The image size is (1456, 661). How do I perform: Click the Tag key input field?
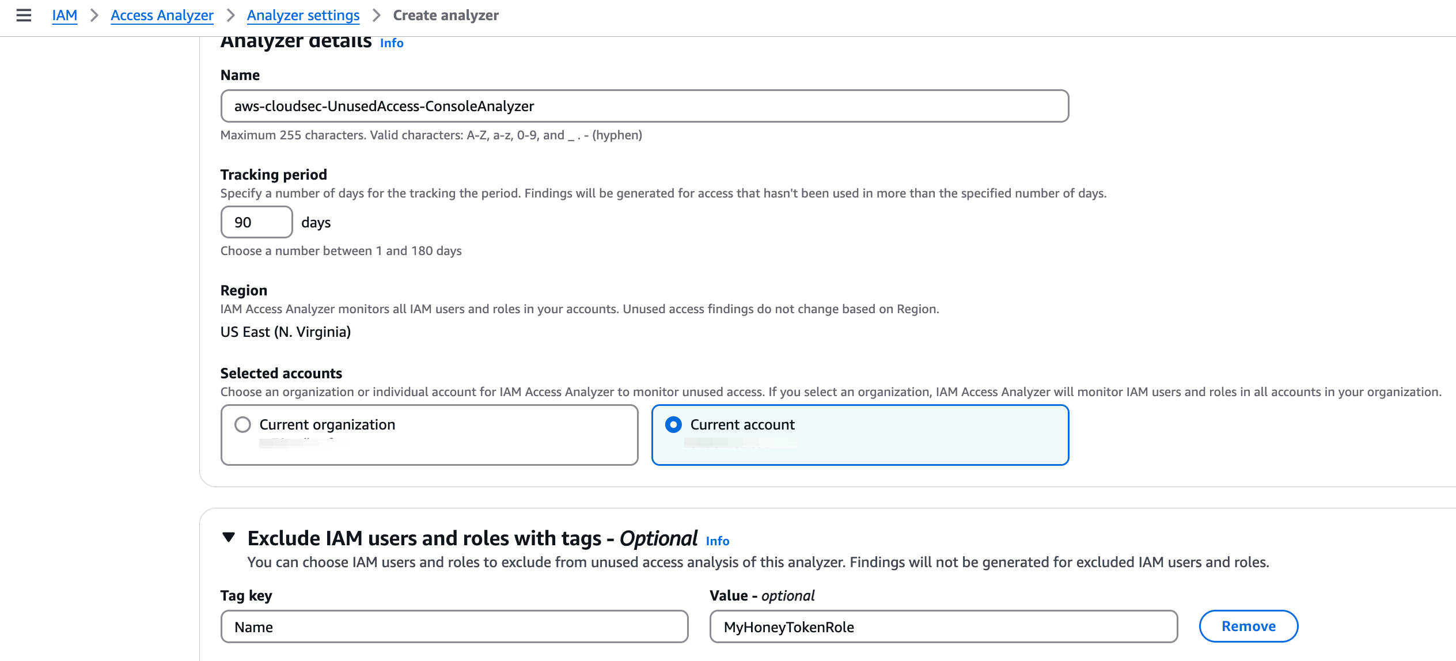(x=454, y=626)
